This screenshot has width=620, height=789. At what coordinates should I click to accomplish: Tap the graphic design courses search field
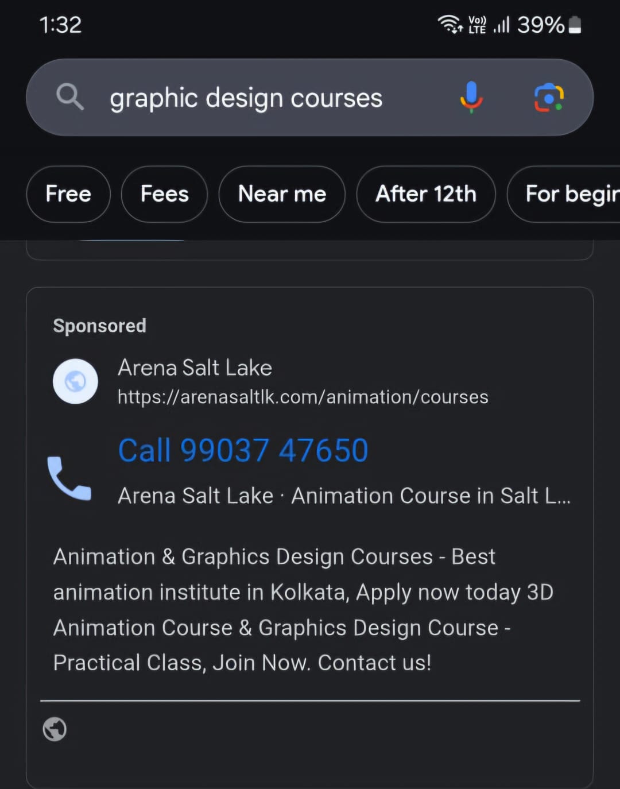click(246, 98)
